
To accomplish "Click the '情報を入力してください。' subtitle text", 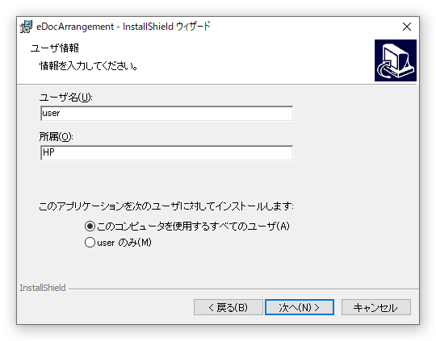I will [89, 66].
